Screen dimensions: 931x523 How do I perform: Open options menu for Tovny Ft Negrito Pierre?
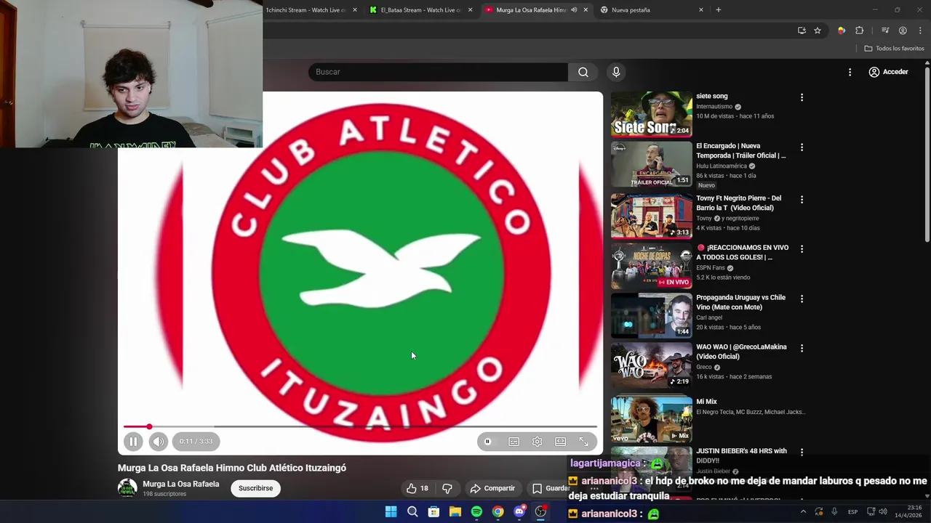pos(802,200)
